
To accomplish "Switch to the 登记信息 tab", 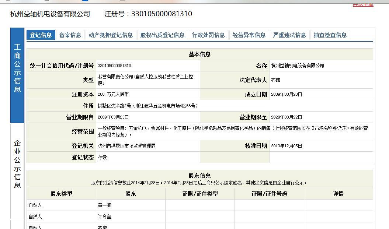I will pos(41,35).
